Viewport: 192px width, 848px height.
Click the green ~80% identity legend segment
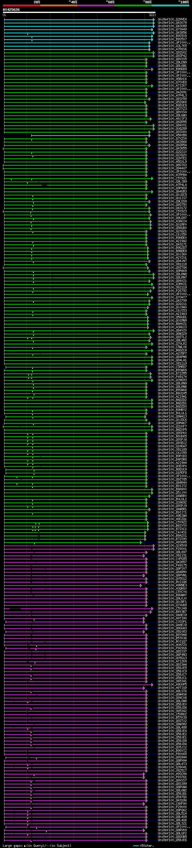click(x=133, y=5)
